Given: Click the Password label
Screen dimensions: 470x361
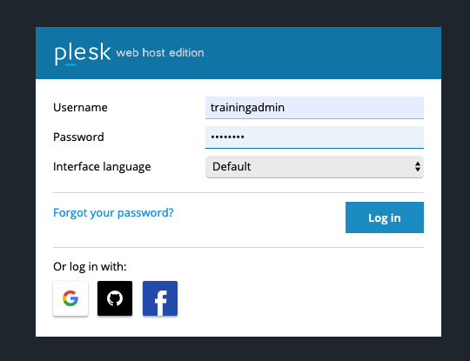Looking at the screenshot, I should click(78, 137).
